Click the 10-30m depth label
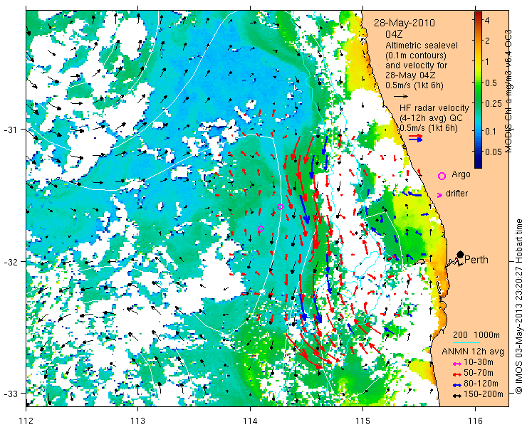 [479, 362]
